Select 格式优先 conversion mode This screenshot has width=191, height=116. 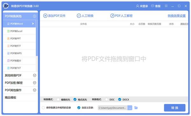coord(75,100)
